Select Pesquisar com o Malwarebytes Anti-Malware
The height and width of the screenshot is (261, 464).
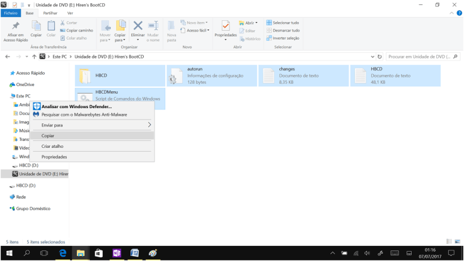click(84, 114)
